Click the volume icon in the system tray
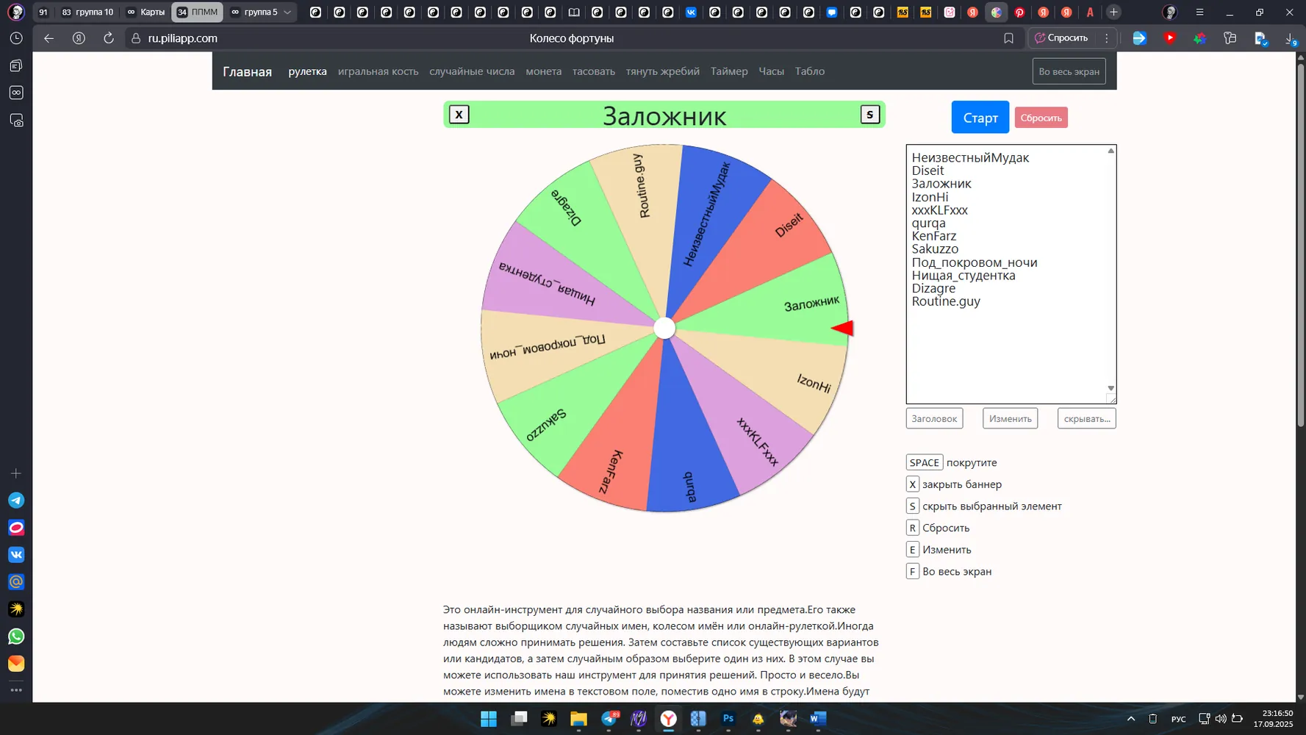Image resolution: width=1306 pixels, height=735 pixels. point(1221,719)
